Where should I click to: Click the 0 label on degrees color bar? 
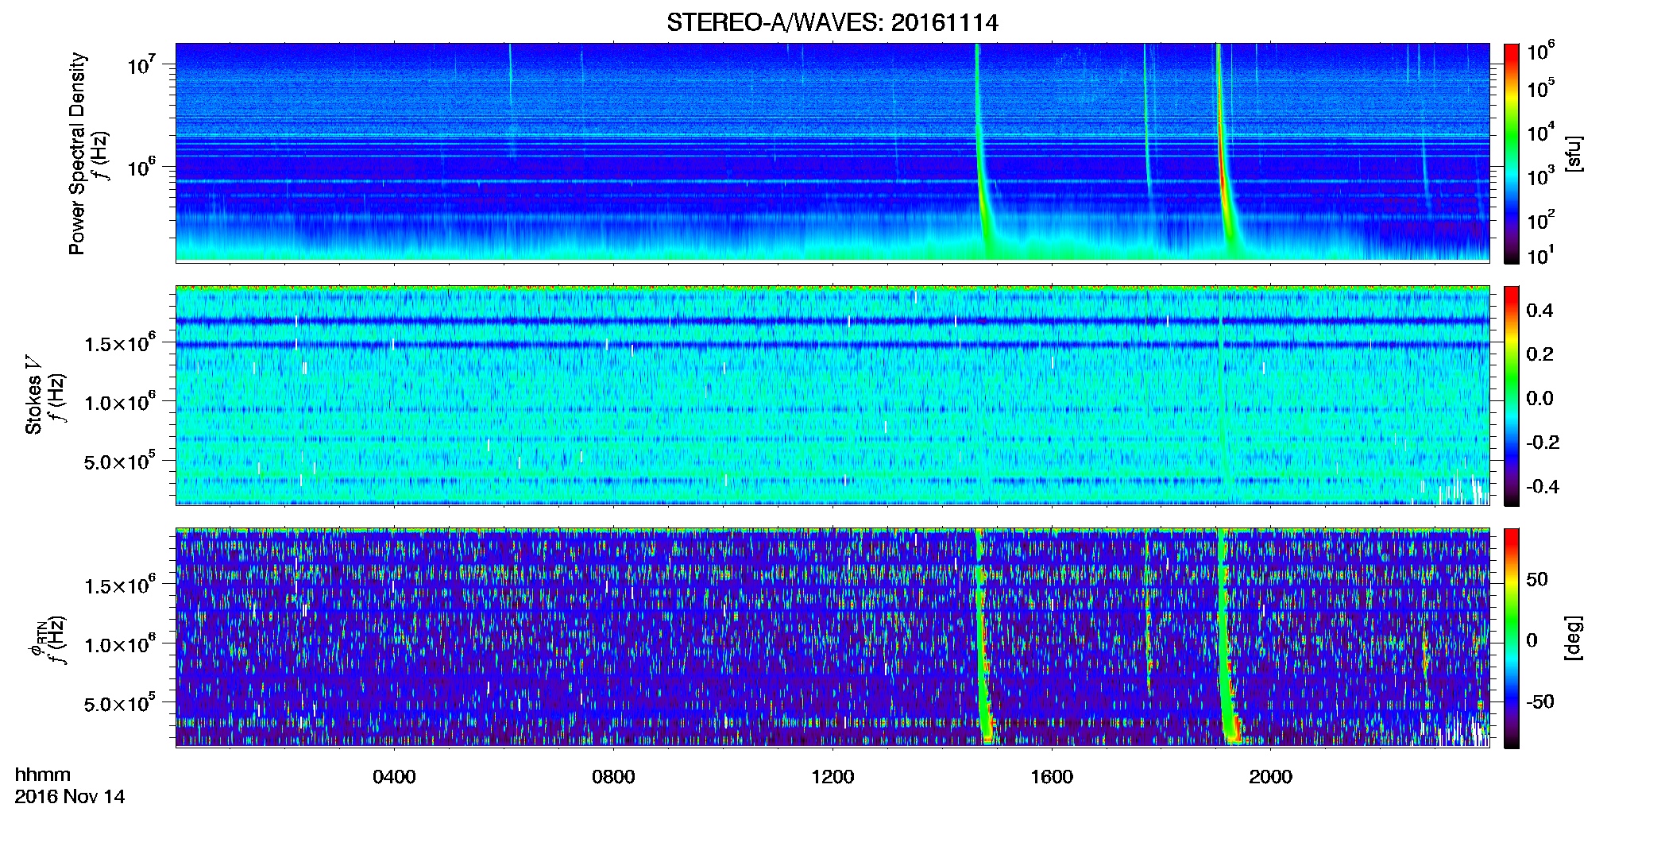[x=1532, y=640]
